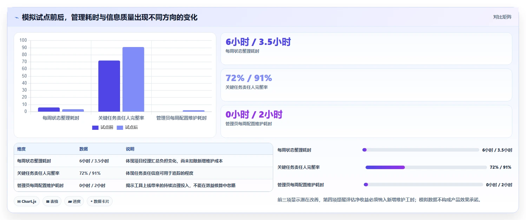Click the 0小时 / 2小时 progress row value

(x=499, y=185)
